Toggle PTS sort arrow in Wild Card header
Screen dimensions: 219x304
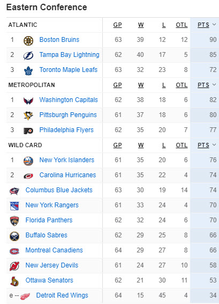214,144
